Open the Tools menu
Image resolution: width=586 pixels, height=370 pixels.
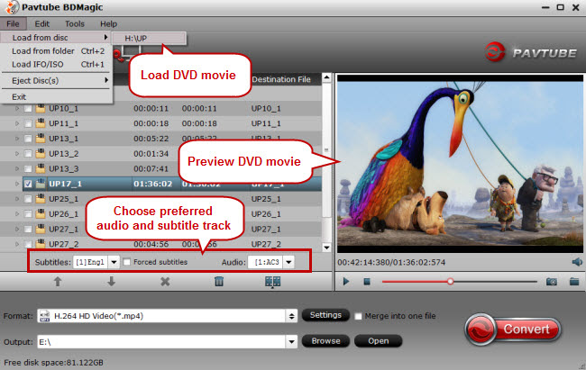coord(75,24)
